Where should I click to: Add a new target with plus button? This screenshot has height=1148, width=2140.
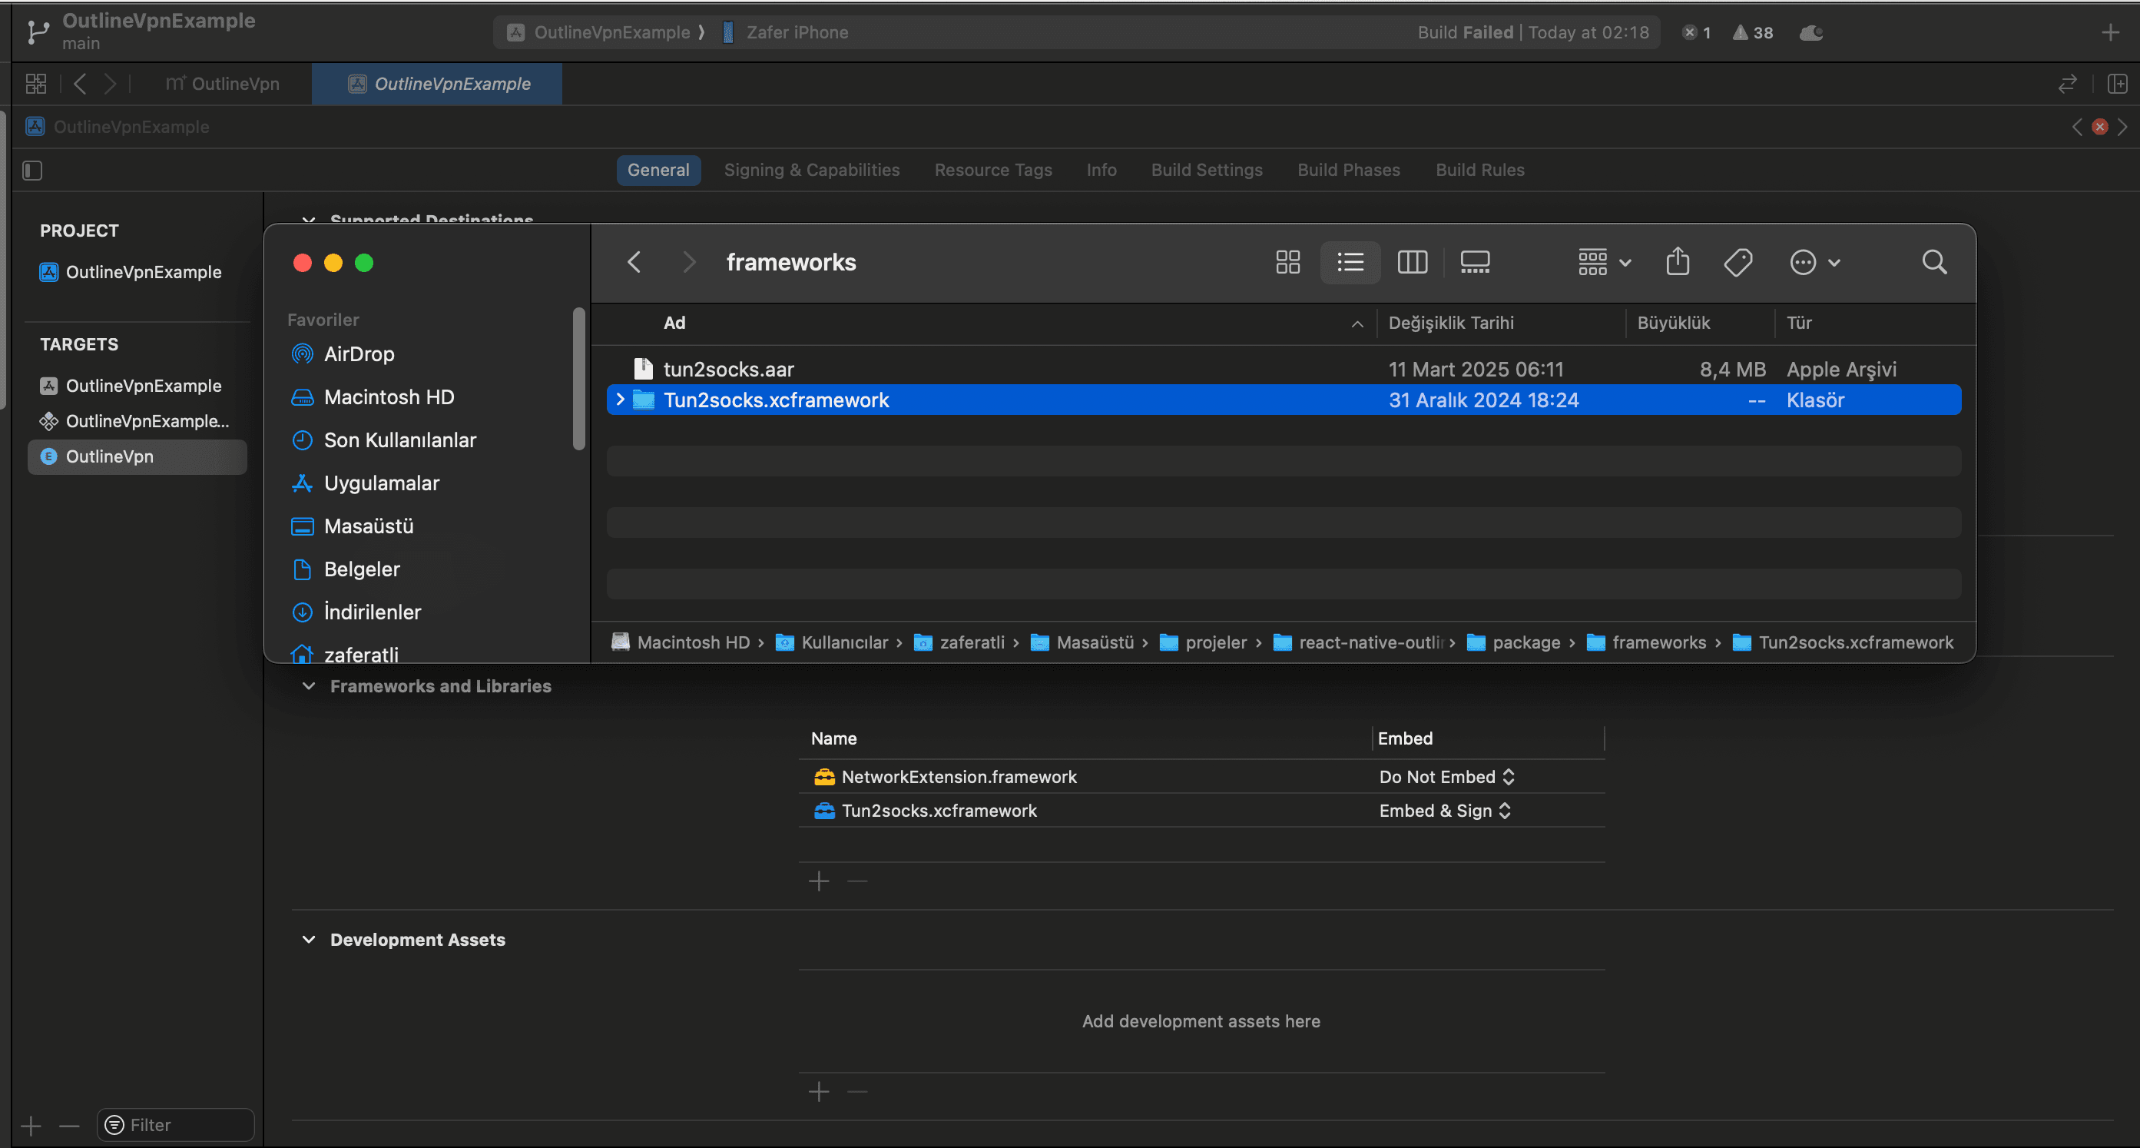click(31, 1126)
